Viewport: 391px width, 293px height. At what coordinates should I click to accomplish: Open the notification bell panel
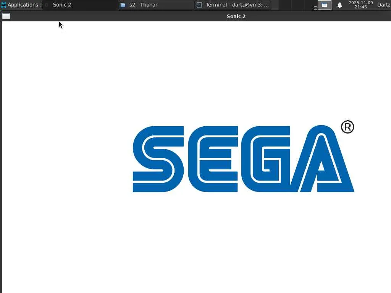pos(339,5)
